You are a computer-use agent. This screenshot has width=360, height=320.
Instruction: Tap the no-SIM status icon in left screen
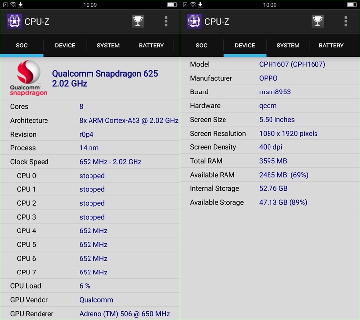(5, 5)
